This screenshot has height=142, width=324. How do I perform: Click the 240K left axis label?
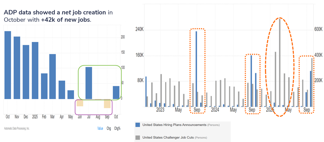(x=139, y=29)
